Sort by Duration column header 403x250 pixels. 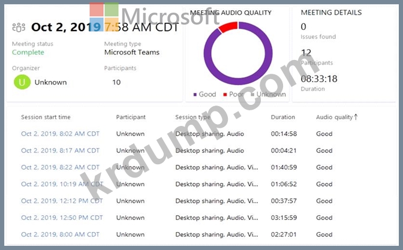(283, 118)
